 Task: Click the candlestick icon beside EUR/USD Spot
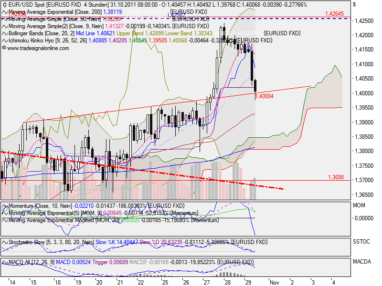pos(4,6)
